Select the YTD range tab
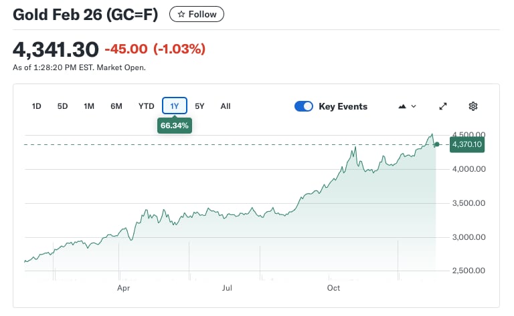514x316 pixels. [x=146, y=106]
